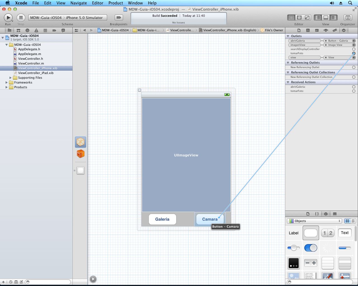Switch to the Assistant editor
Viewport: 358px width, 286px height.
299,18
